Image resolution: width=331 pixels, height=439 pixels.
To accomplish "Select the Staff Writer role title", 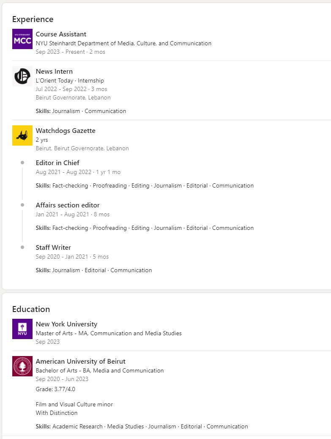I will [53, 248].
